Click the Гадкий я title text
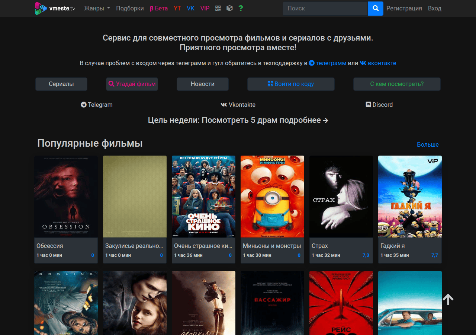476x335 pixels. (393, 246)
